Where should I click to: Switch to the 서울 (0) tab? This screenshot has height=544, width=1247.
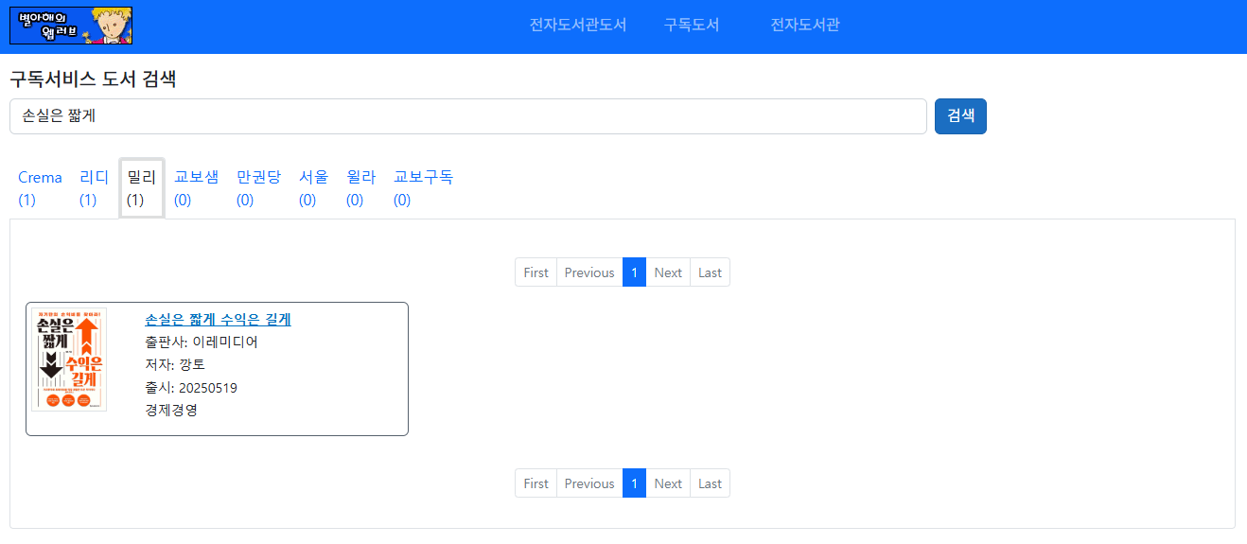(x=313, y=188)
